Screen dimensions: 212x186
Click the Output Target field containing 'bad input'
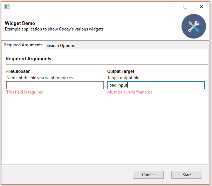156,85
